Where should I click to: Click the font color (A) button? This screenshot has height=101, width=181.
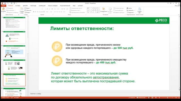click(51, 12)
